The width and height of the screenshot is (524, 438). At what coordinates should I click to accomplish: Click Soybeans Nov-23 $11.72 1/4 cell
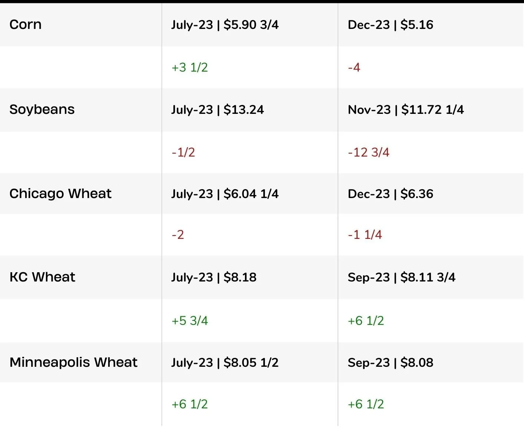(406, 110)
